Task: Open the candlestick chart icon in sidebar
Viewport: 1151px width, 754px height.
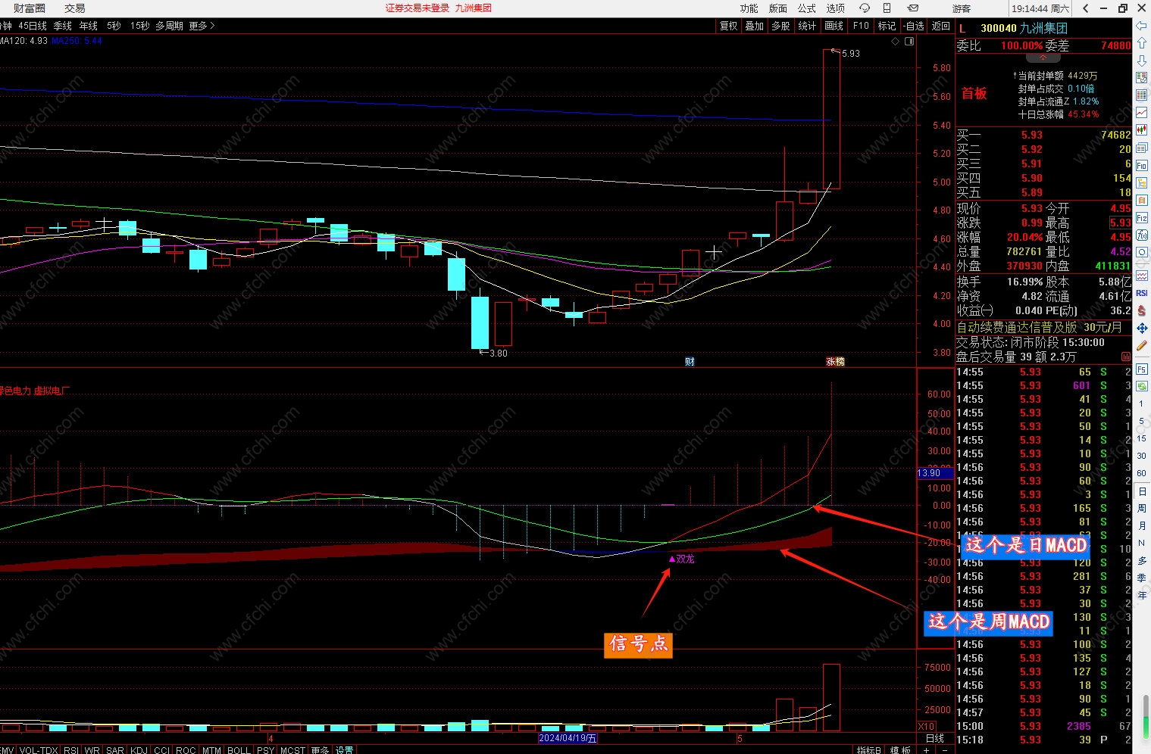Action: (1141, 130)
